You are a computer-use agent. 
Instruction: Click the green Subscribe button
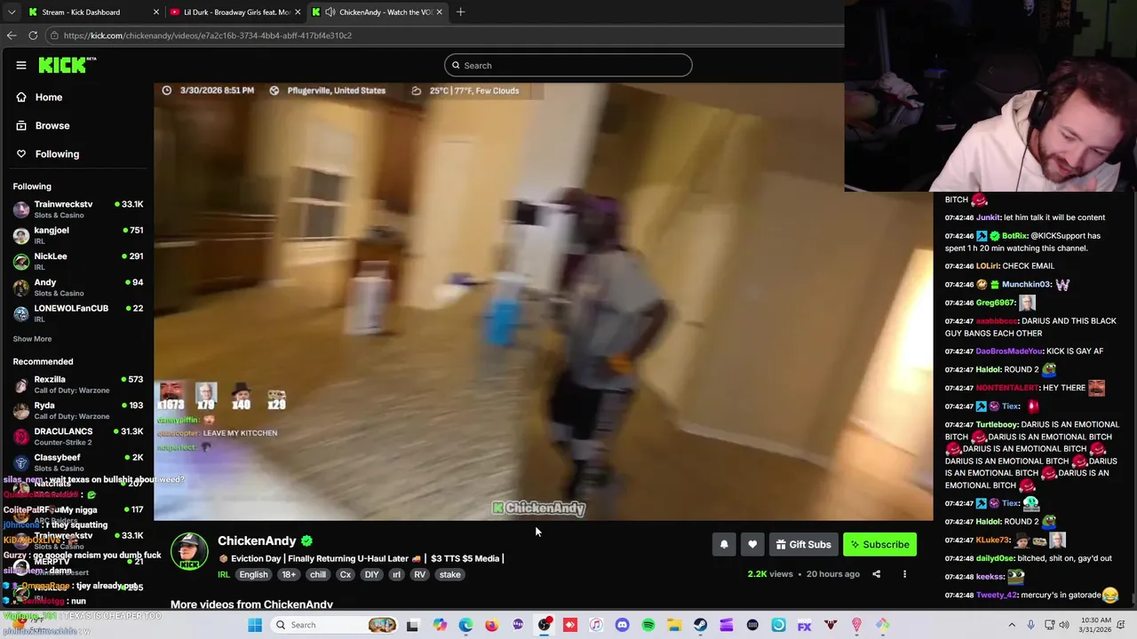coord(879,544)
